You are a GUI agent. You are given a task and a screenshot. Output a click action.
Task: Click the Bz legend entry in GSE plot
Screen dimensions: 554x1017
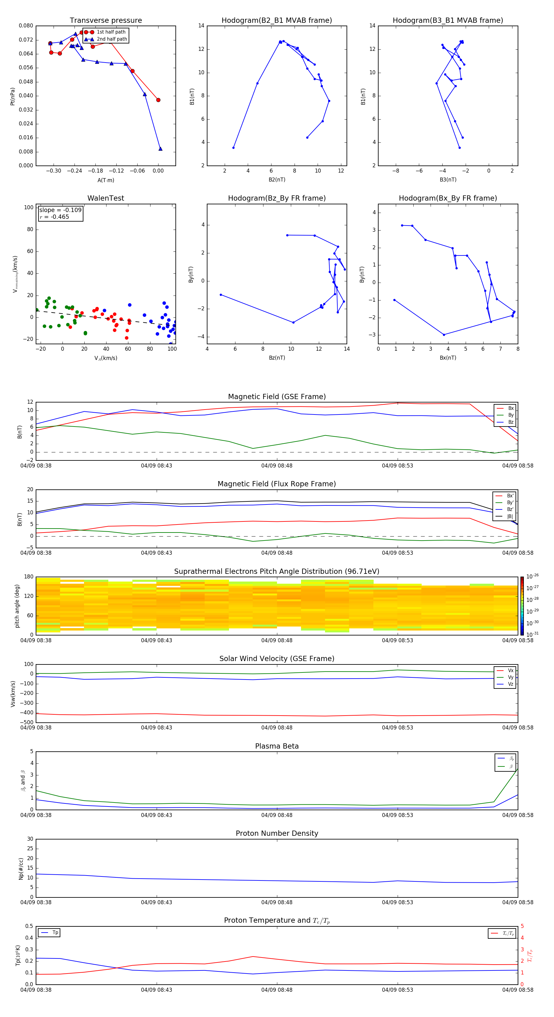(x=505, y=422)
